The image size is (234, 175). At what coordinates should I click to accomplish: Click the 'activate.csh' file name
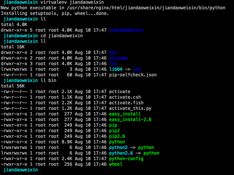(125, 97)
